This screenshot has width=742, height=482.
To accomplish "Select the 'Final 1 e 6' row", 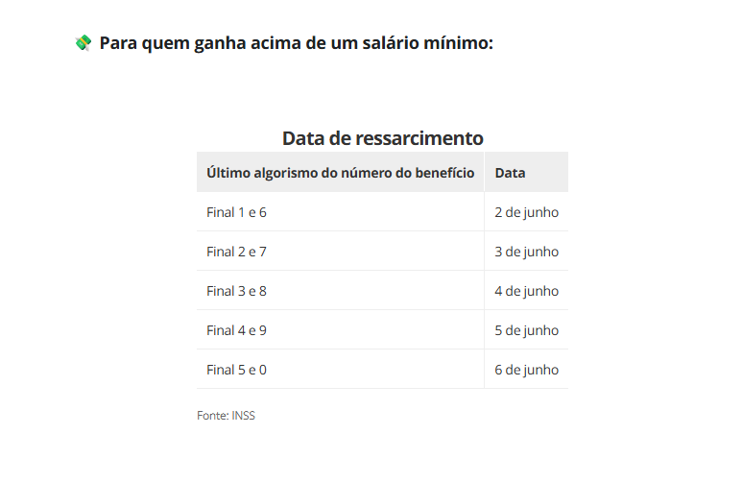I will (x=382, y=211).
